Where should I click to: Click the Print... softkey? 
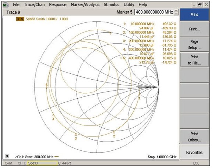point(194,29)
